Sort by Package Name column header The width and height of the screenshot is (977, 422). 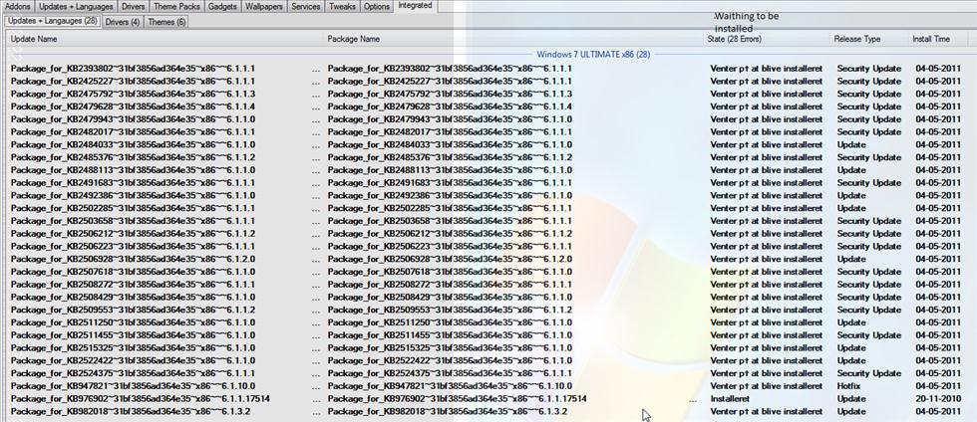tap(354, 39)
